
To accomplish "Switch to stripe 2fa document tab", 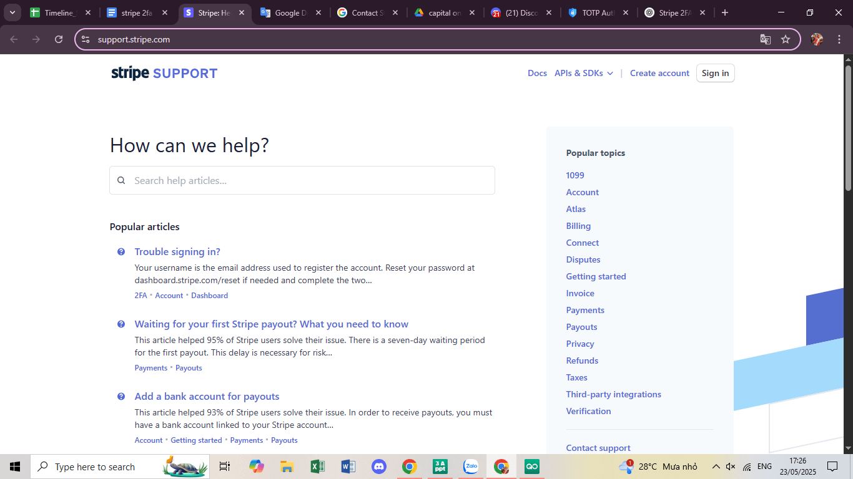I will [137, 12].
